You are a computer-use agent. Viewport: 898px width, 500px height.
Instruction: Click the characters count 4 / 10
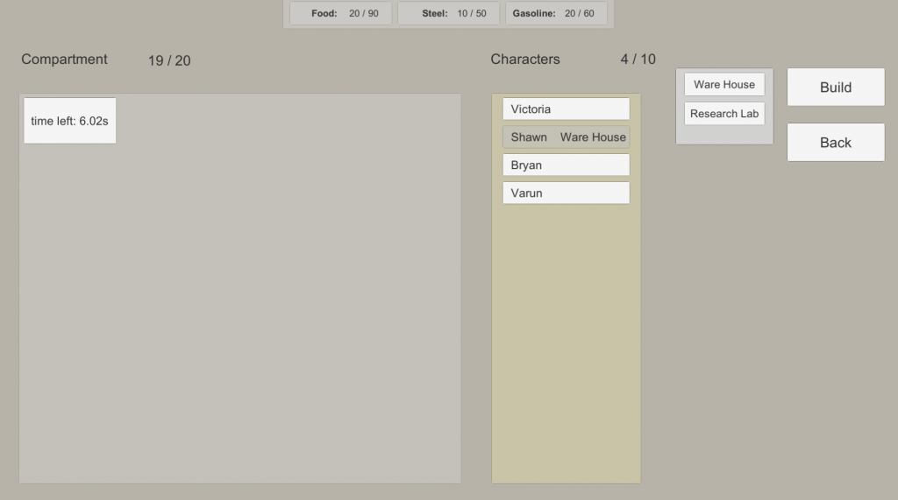(x=638, y=59)
